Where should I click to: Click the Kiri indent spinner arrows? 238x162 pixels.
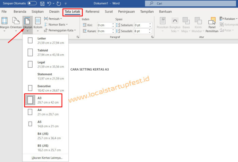[x=113, y=25]
